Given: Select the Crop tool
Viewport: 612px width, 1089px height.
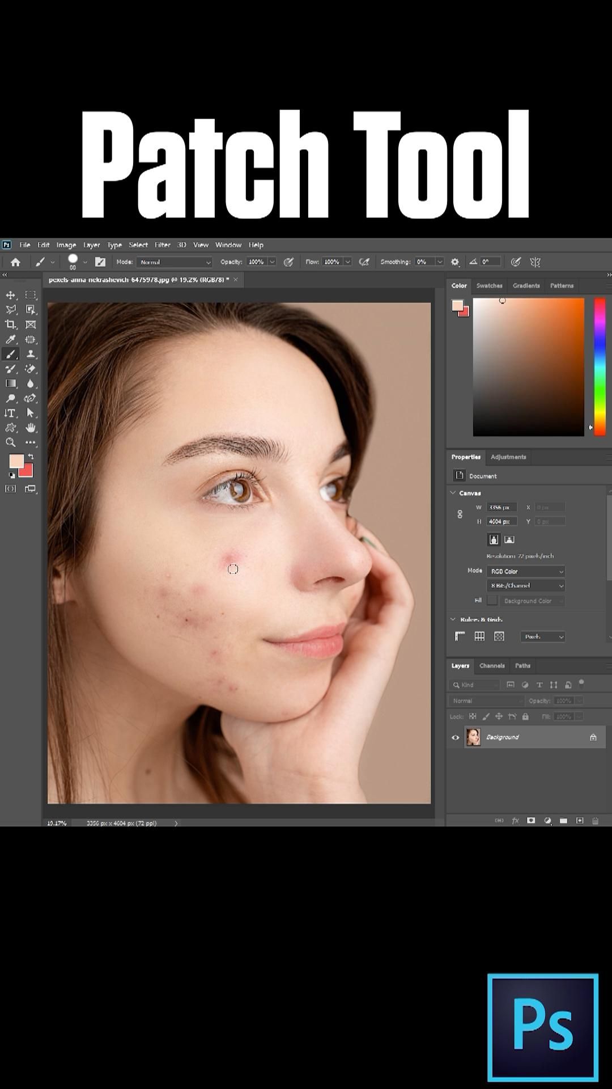Looking at the screenshot, I should 11,324.
